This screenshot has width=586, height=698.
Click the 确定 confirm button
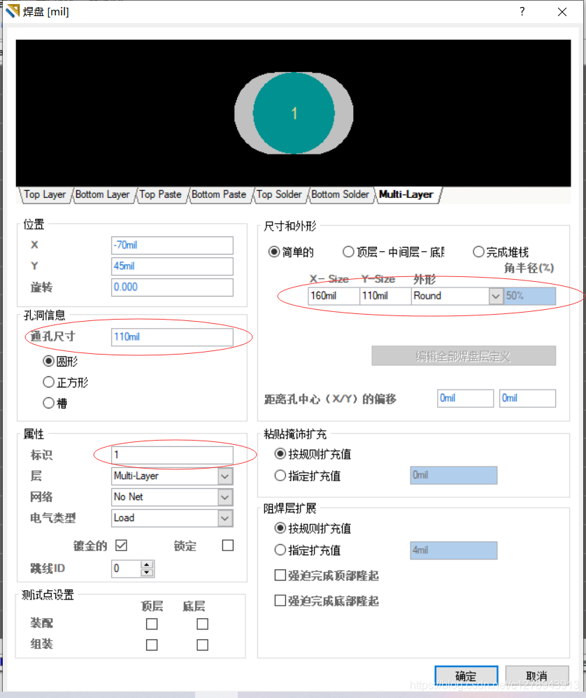pyautogui.click(x=466, y=676)
